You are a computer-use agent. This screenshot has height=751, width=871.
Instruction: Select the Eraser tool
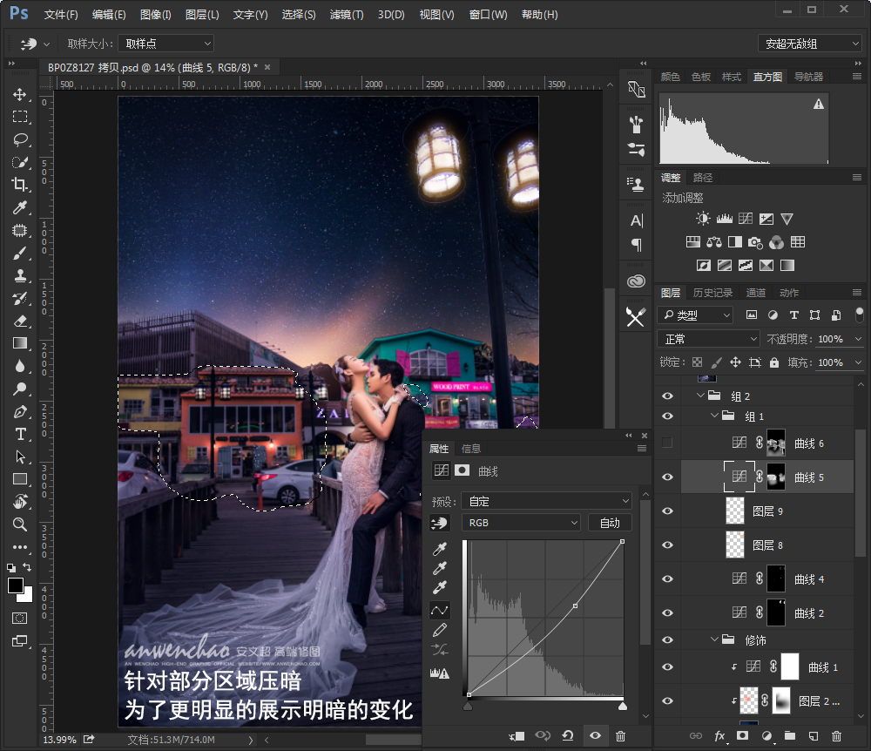point(20,321)
